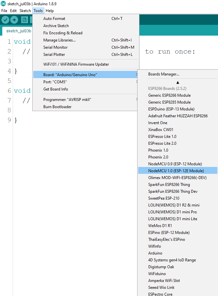The image size is (218, 296).
Task: Select ESPresso Lite 2.0 board
Action: (178, 143)
